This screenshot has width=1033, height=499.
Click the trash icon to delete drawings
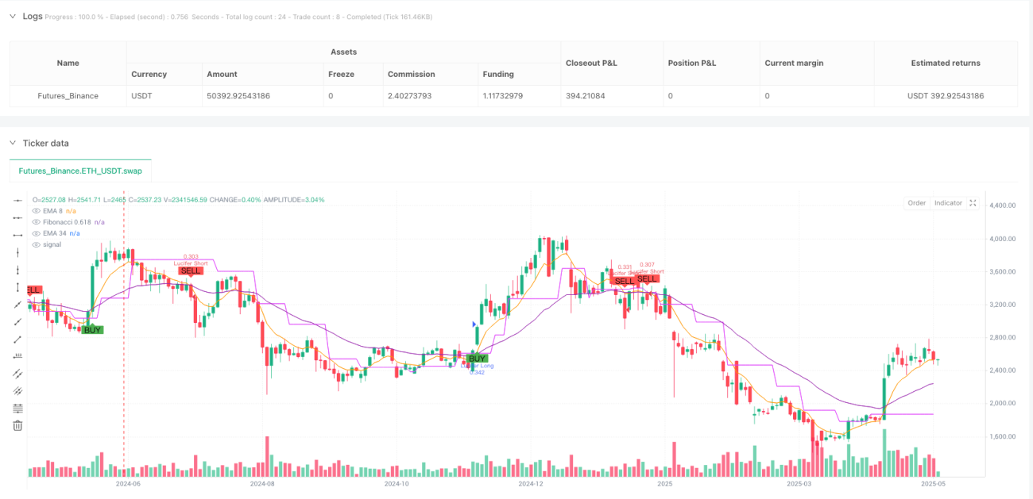click(x=17, y=425)
